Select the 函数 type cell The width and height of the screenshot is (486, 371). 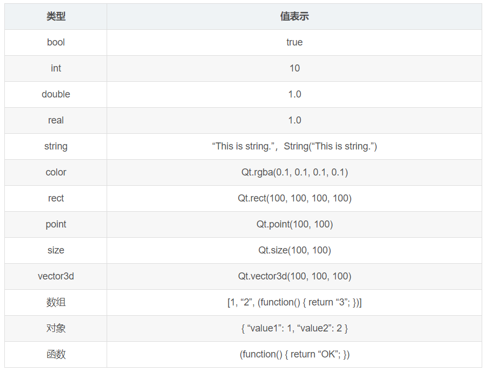click(x=56, y=354)
